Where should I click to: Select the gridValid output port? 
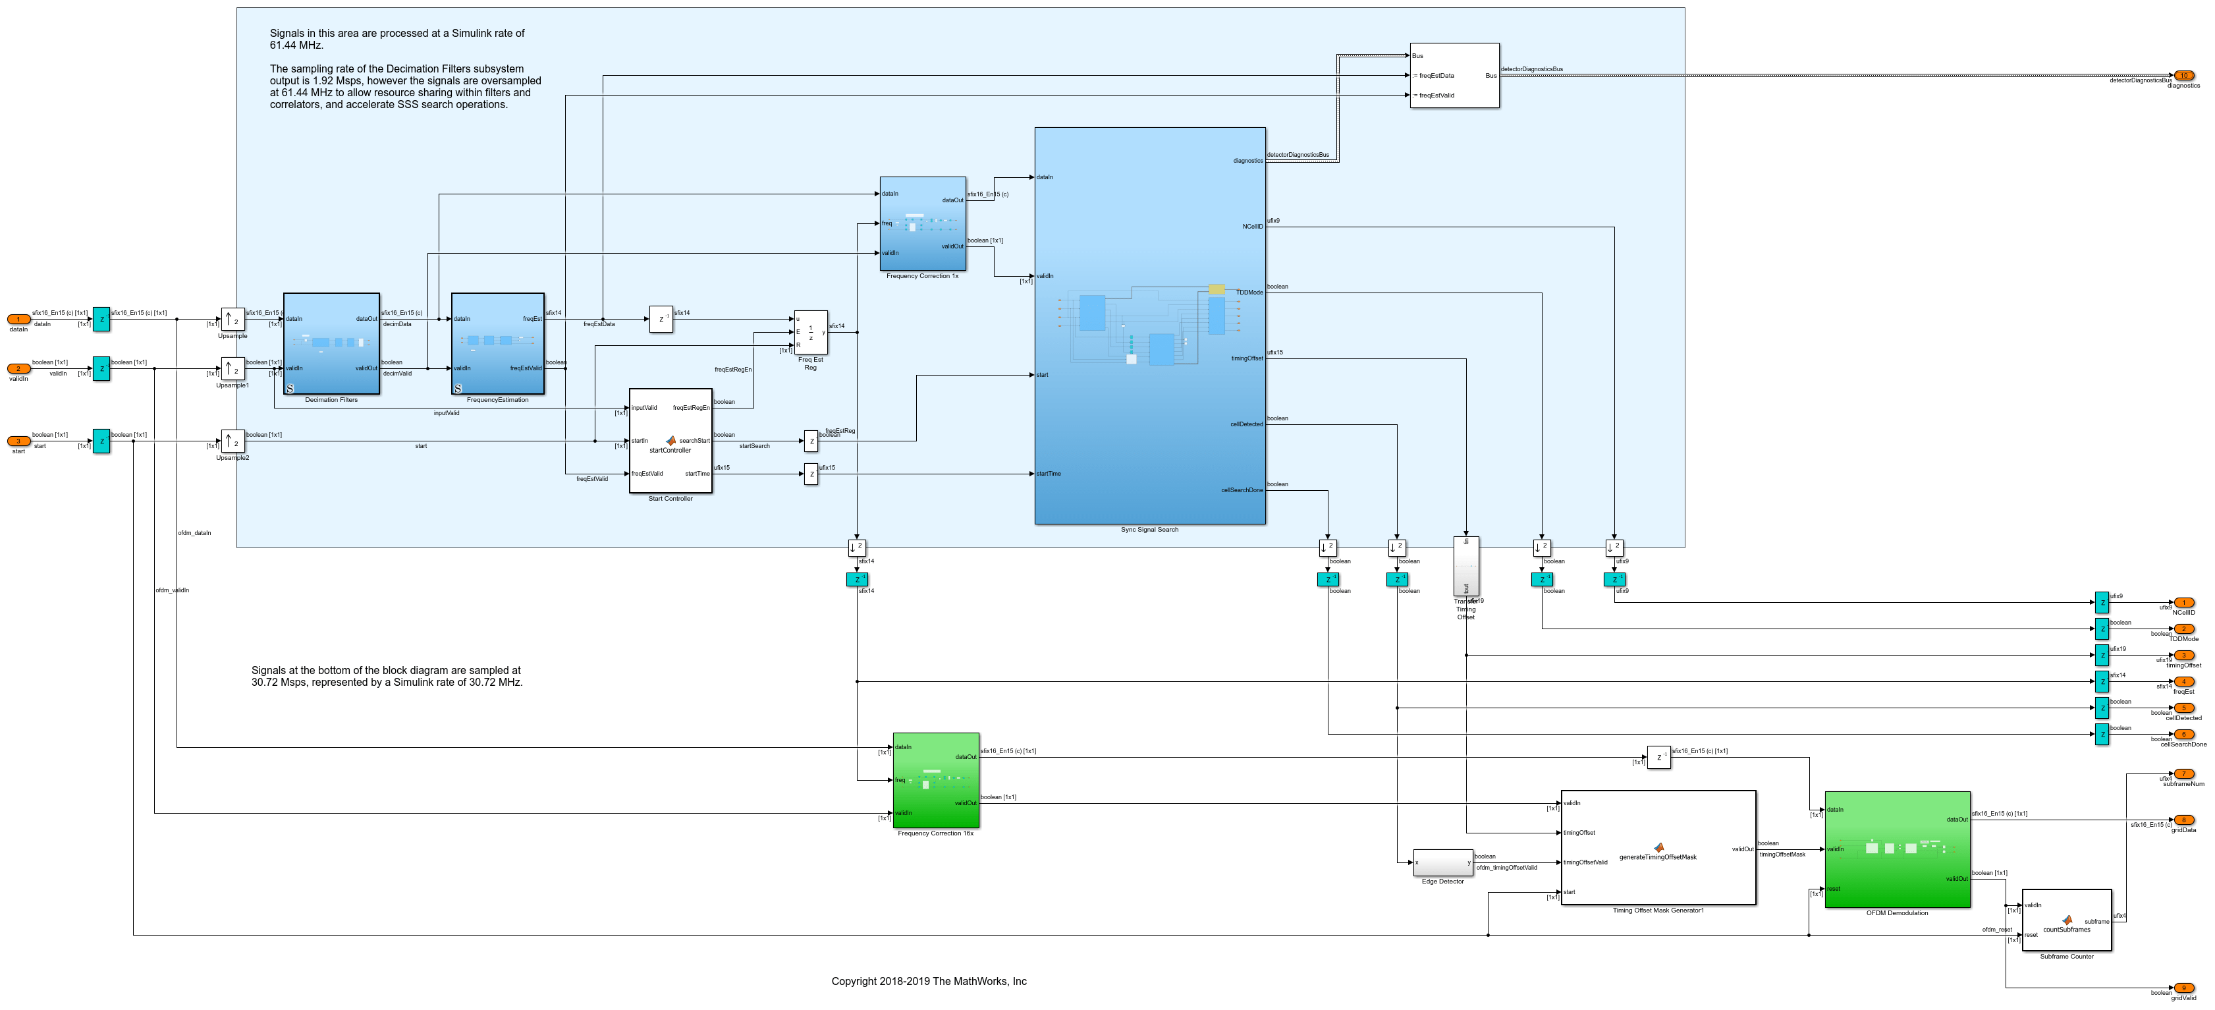click(2183, 988)
